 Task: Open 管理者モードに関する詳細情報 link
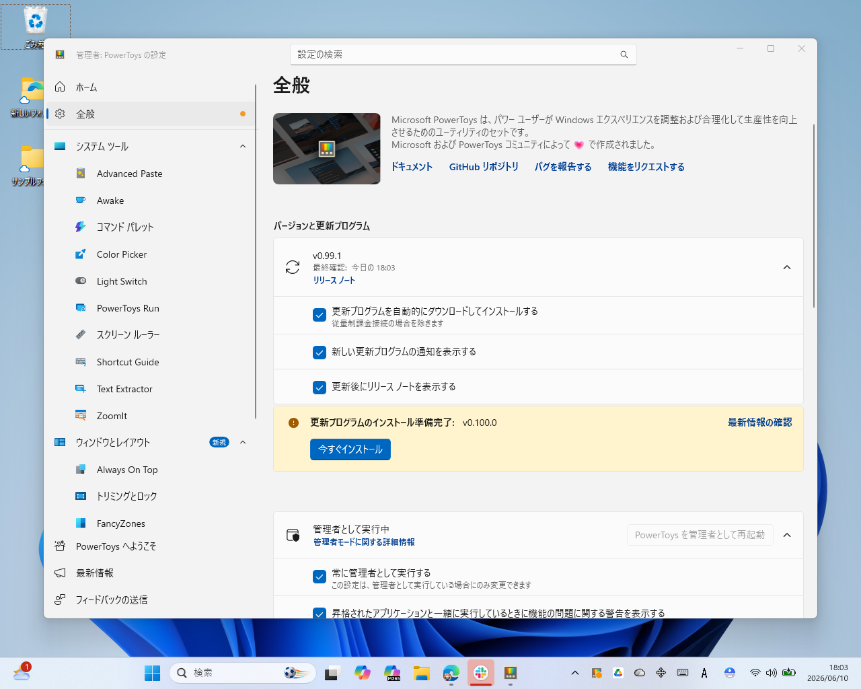coord(364,542)
